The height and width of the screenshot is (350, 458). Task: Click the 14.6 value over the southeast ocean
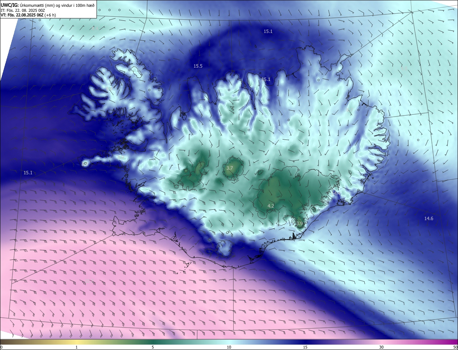(429, 218)
